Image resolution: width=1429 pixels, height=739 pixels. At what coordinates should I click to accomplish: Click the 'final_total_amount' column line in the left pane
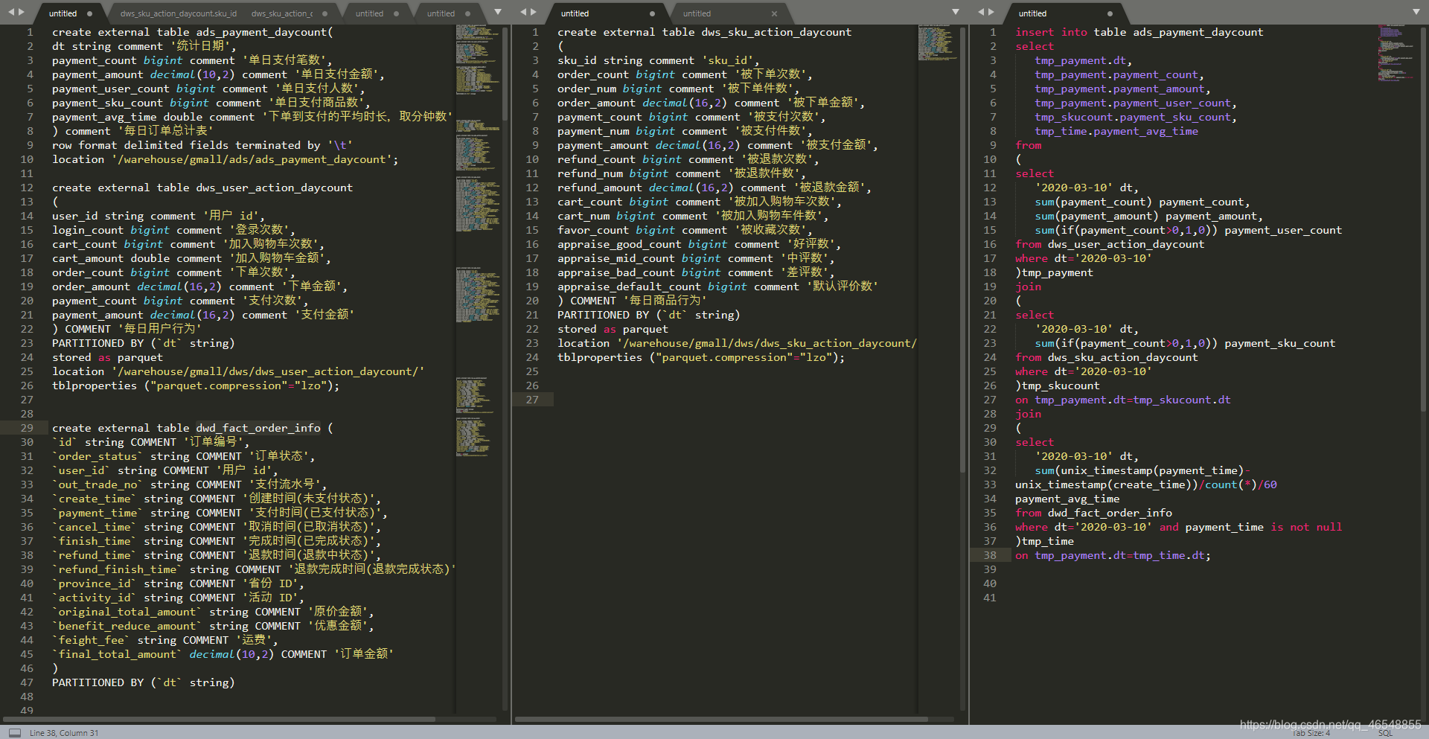[223, 654]
